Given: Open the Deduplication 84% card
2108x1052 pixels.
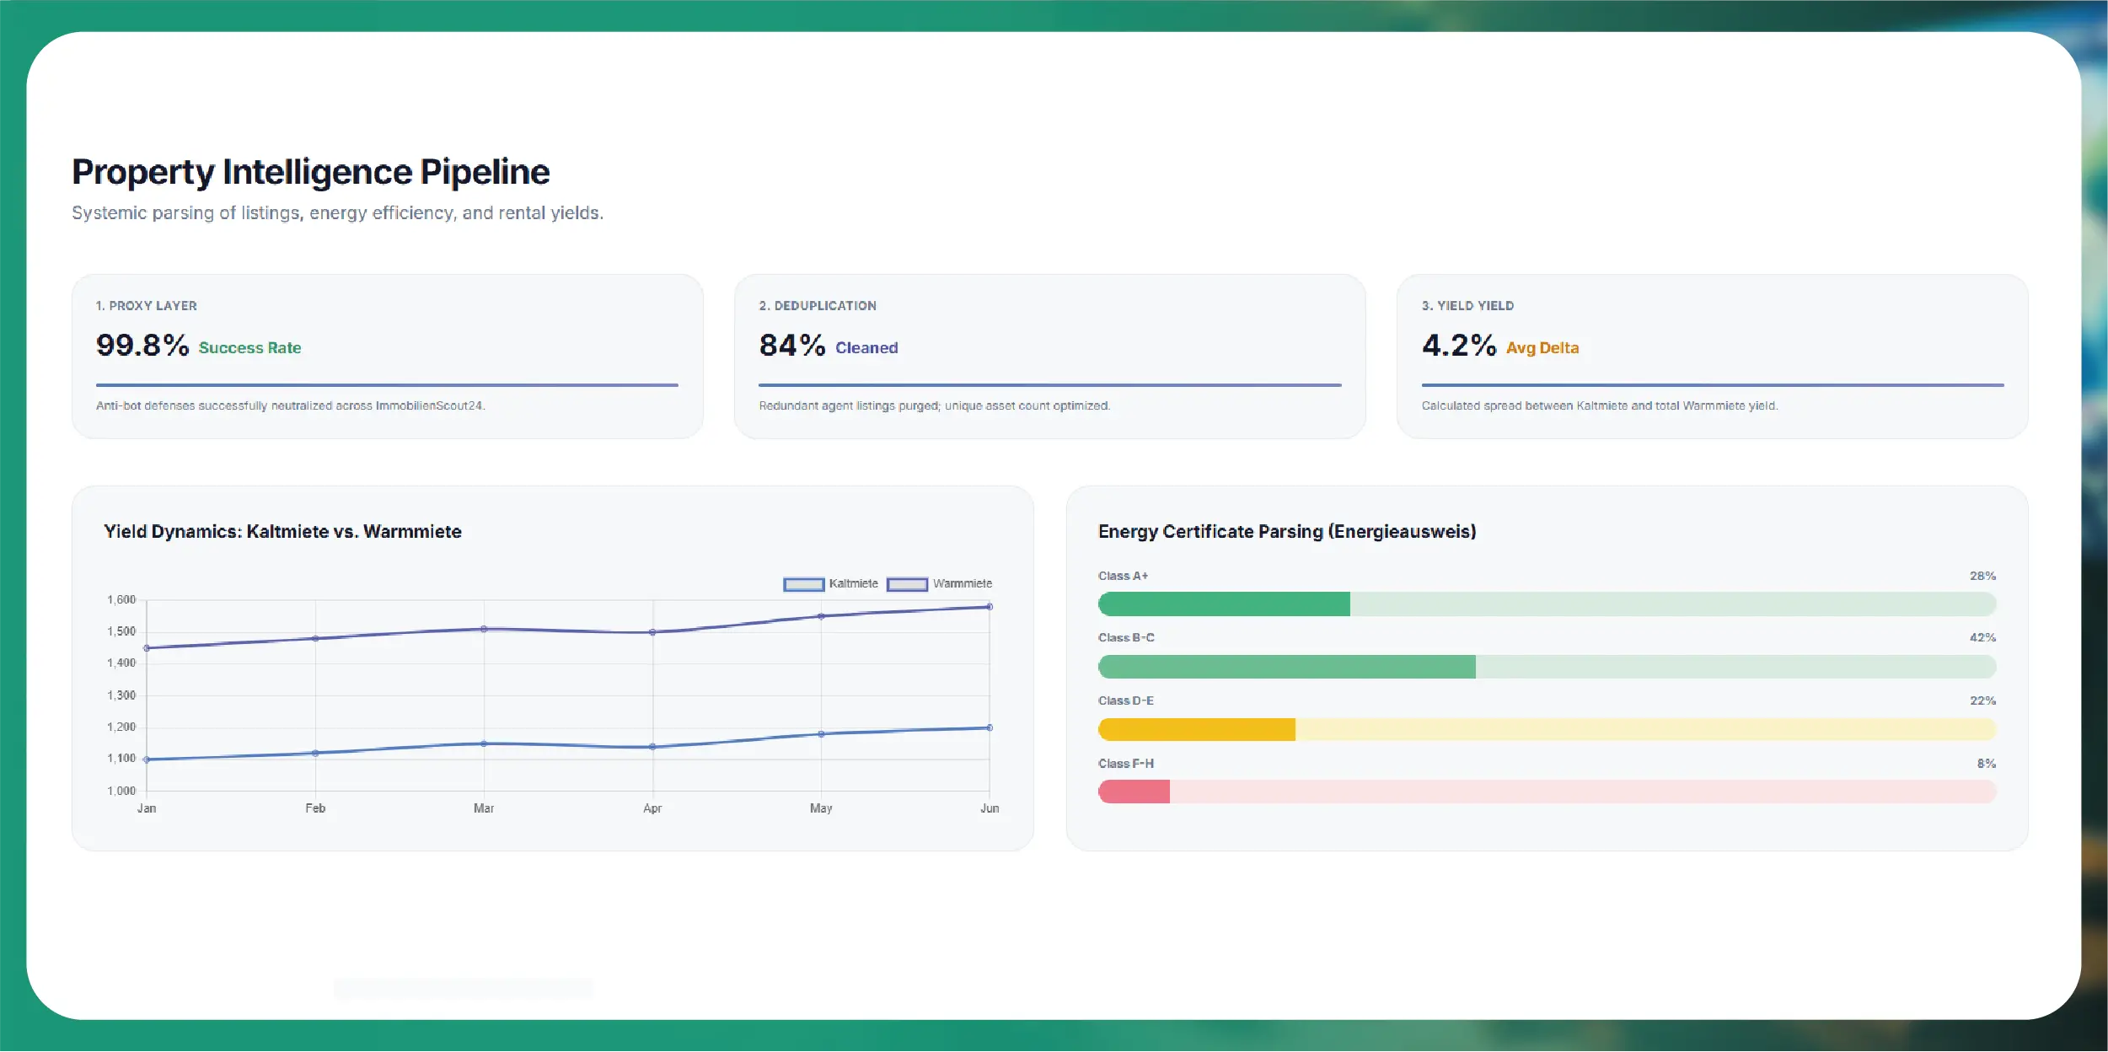Looking at the screenshot, I should (1050, 357).
